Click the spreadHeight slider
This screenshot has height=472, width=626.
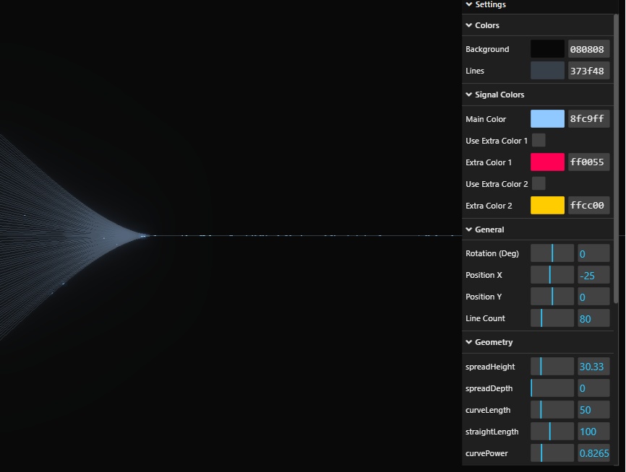552,367
